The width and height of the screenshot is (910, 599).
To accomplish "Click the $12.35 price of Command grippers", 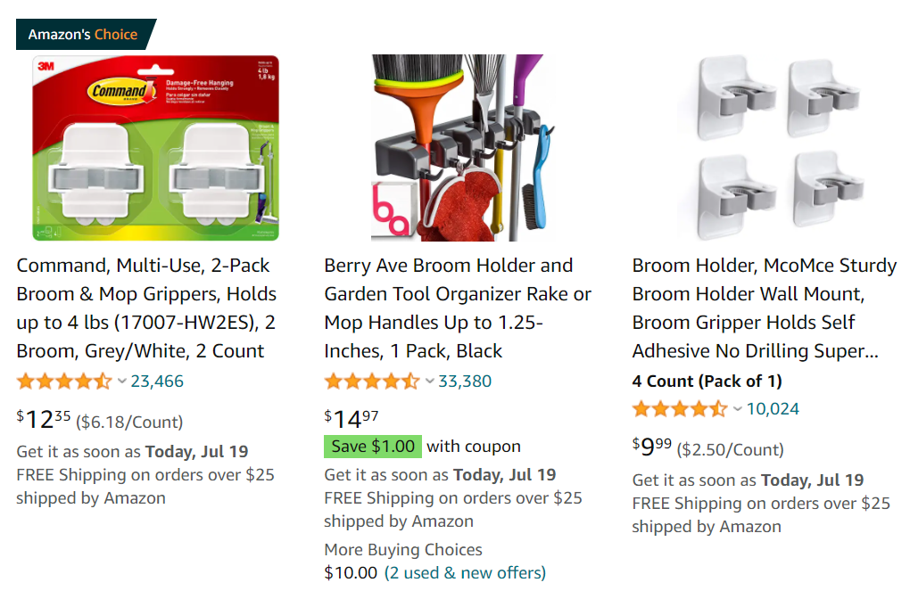I will pos(43,419).
